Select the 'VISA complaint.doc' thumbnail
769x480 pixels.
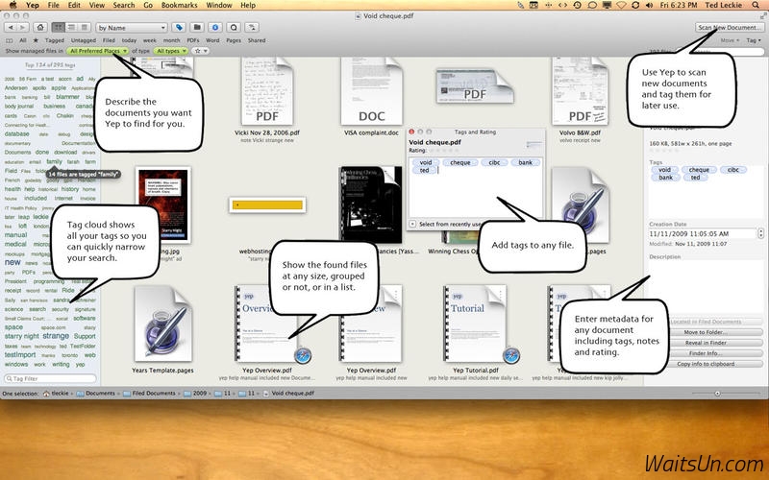[371, 91]
